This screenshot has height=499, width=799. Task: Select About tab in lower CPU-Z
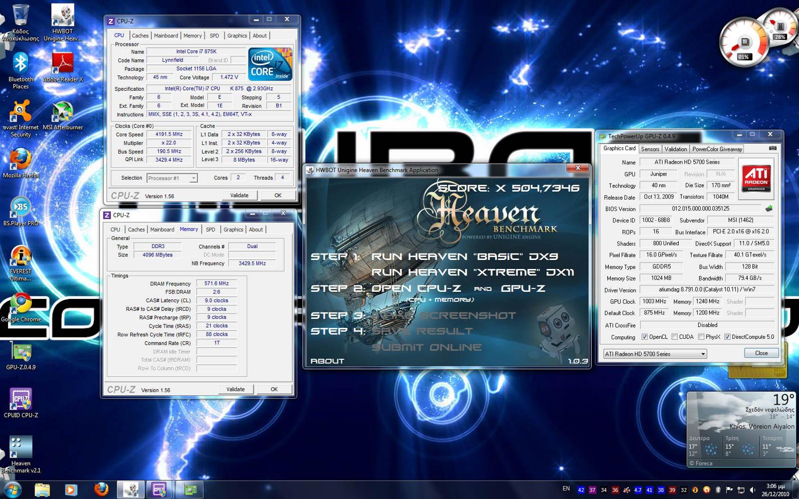[x=256, y=230]
